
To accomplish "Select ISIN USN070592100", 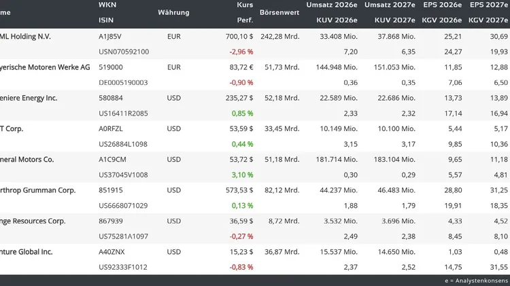I will tap(124, 52).
